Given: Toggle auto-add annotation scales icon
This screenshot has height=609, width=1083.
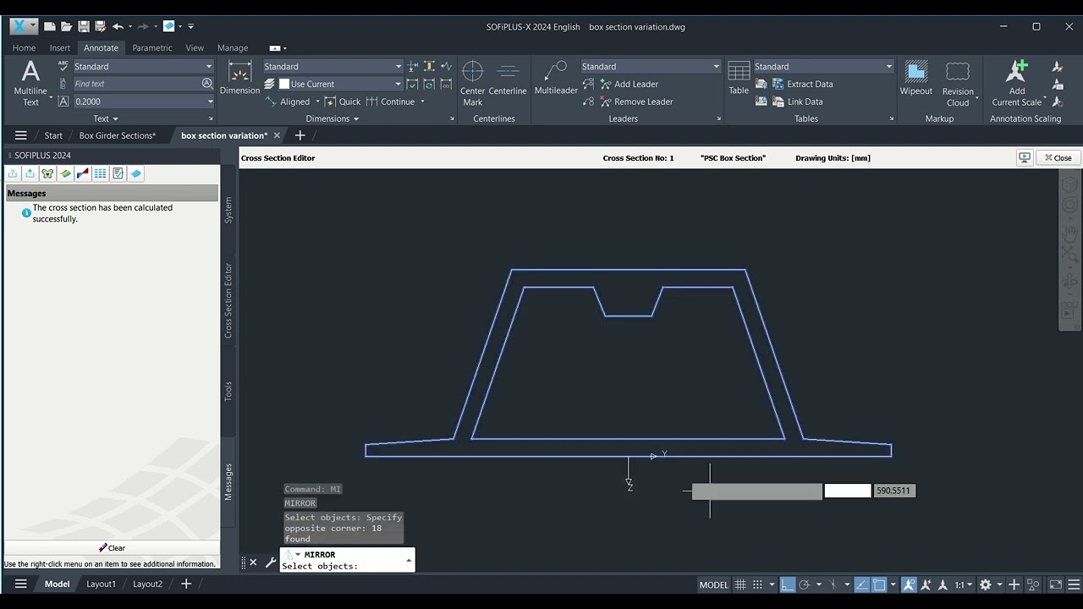Looking at the screenshot, I should point(926,584).
